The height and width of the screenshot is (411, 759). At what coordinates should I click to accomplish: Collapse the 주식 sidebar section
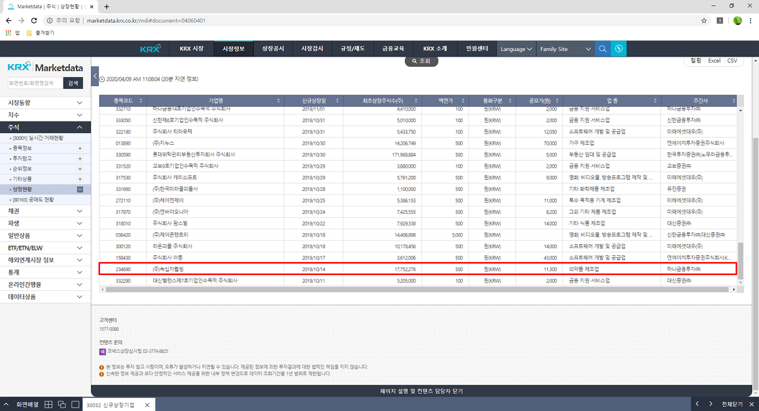45,127
